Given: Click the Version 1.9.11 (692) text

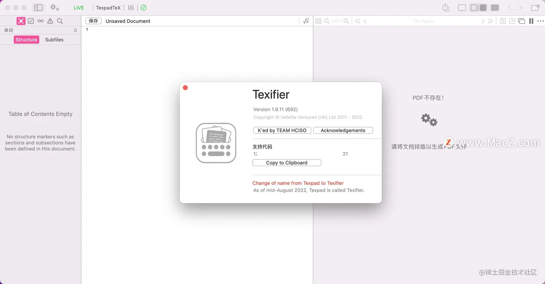Looking at the screenshot, I should pos(275,109).
